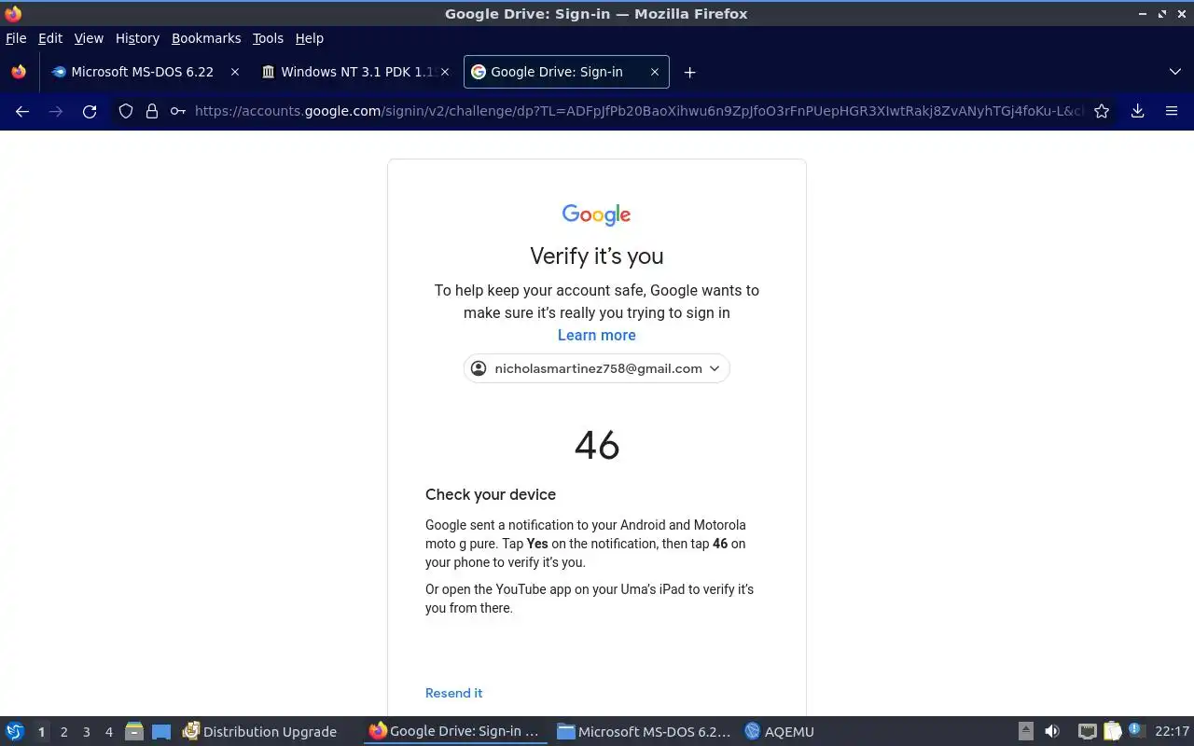Click the show desktop taskbar icon
Image resolution: width=1194 pixels, height=746 pixels.
point(161,732)
